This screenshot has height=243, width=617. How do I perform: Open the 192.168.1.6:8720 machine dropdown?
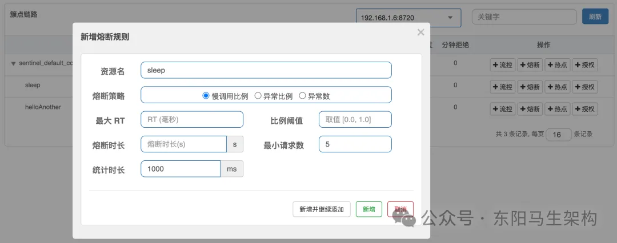tap(408, 18)
